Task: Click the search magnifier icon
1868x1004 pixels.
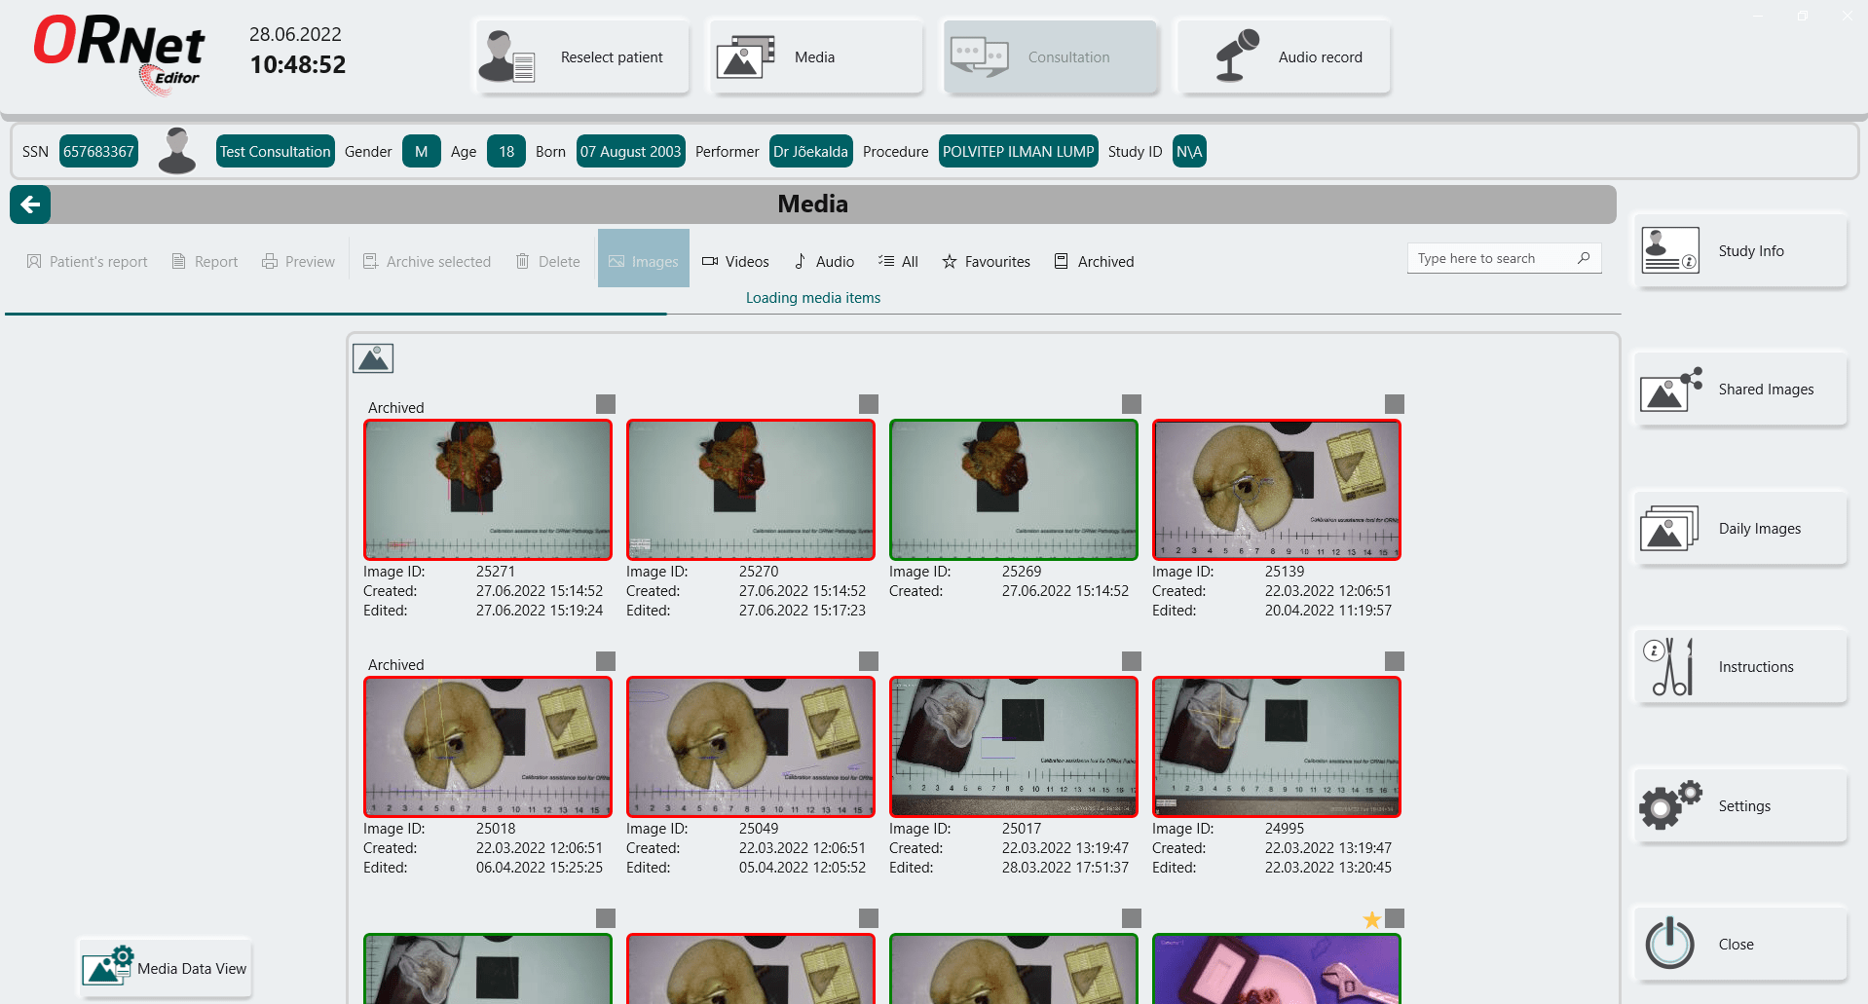Action: [x=1584, y=258]
